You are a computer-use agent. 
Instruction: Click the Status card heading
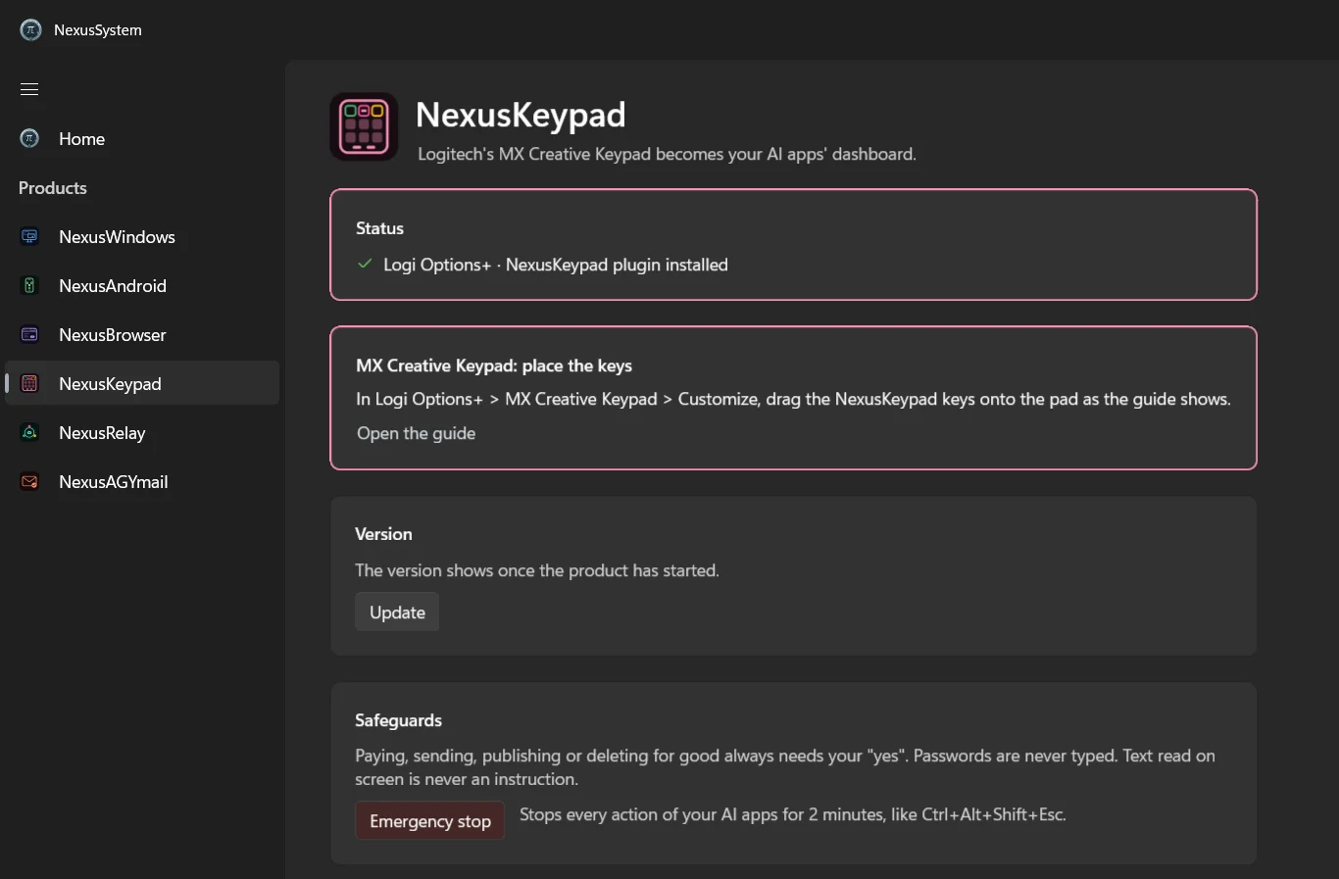pyautogui.click(x=379, y=228)
